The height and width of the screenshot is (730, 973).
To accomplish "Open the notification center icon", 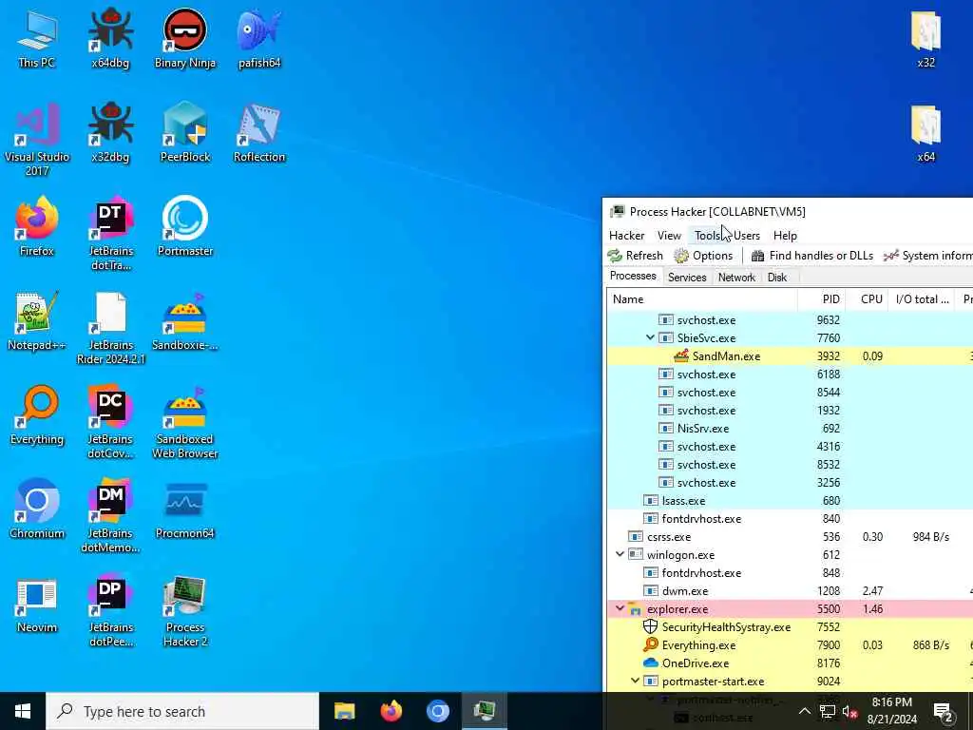I will click(944, 711).
